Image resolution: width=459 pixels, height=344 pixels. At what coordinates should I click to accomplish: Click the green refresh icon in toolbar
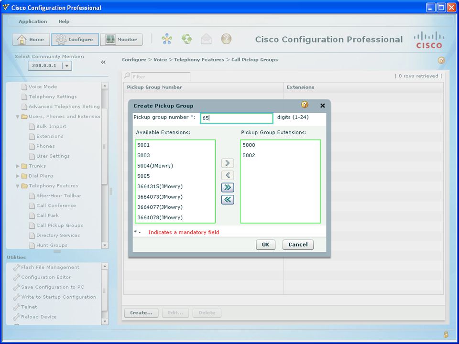pos(187,39)
